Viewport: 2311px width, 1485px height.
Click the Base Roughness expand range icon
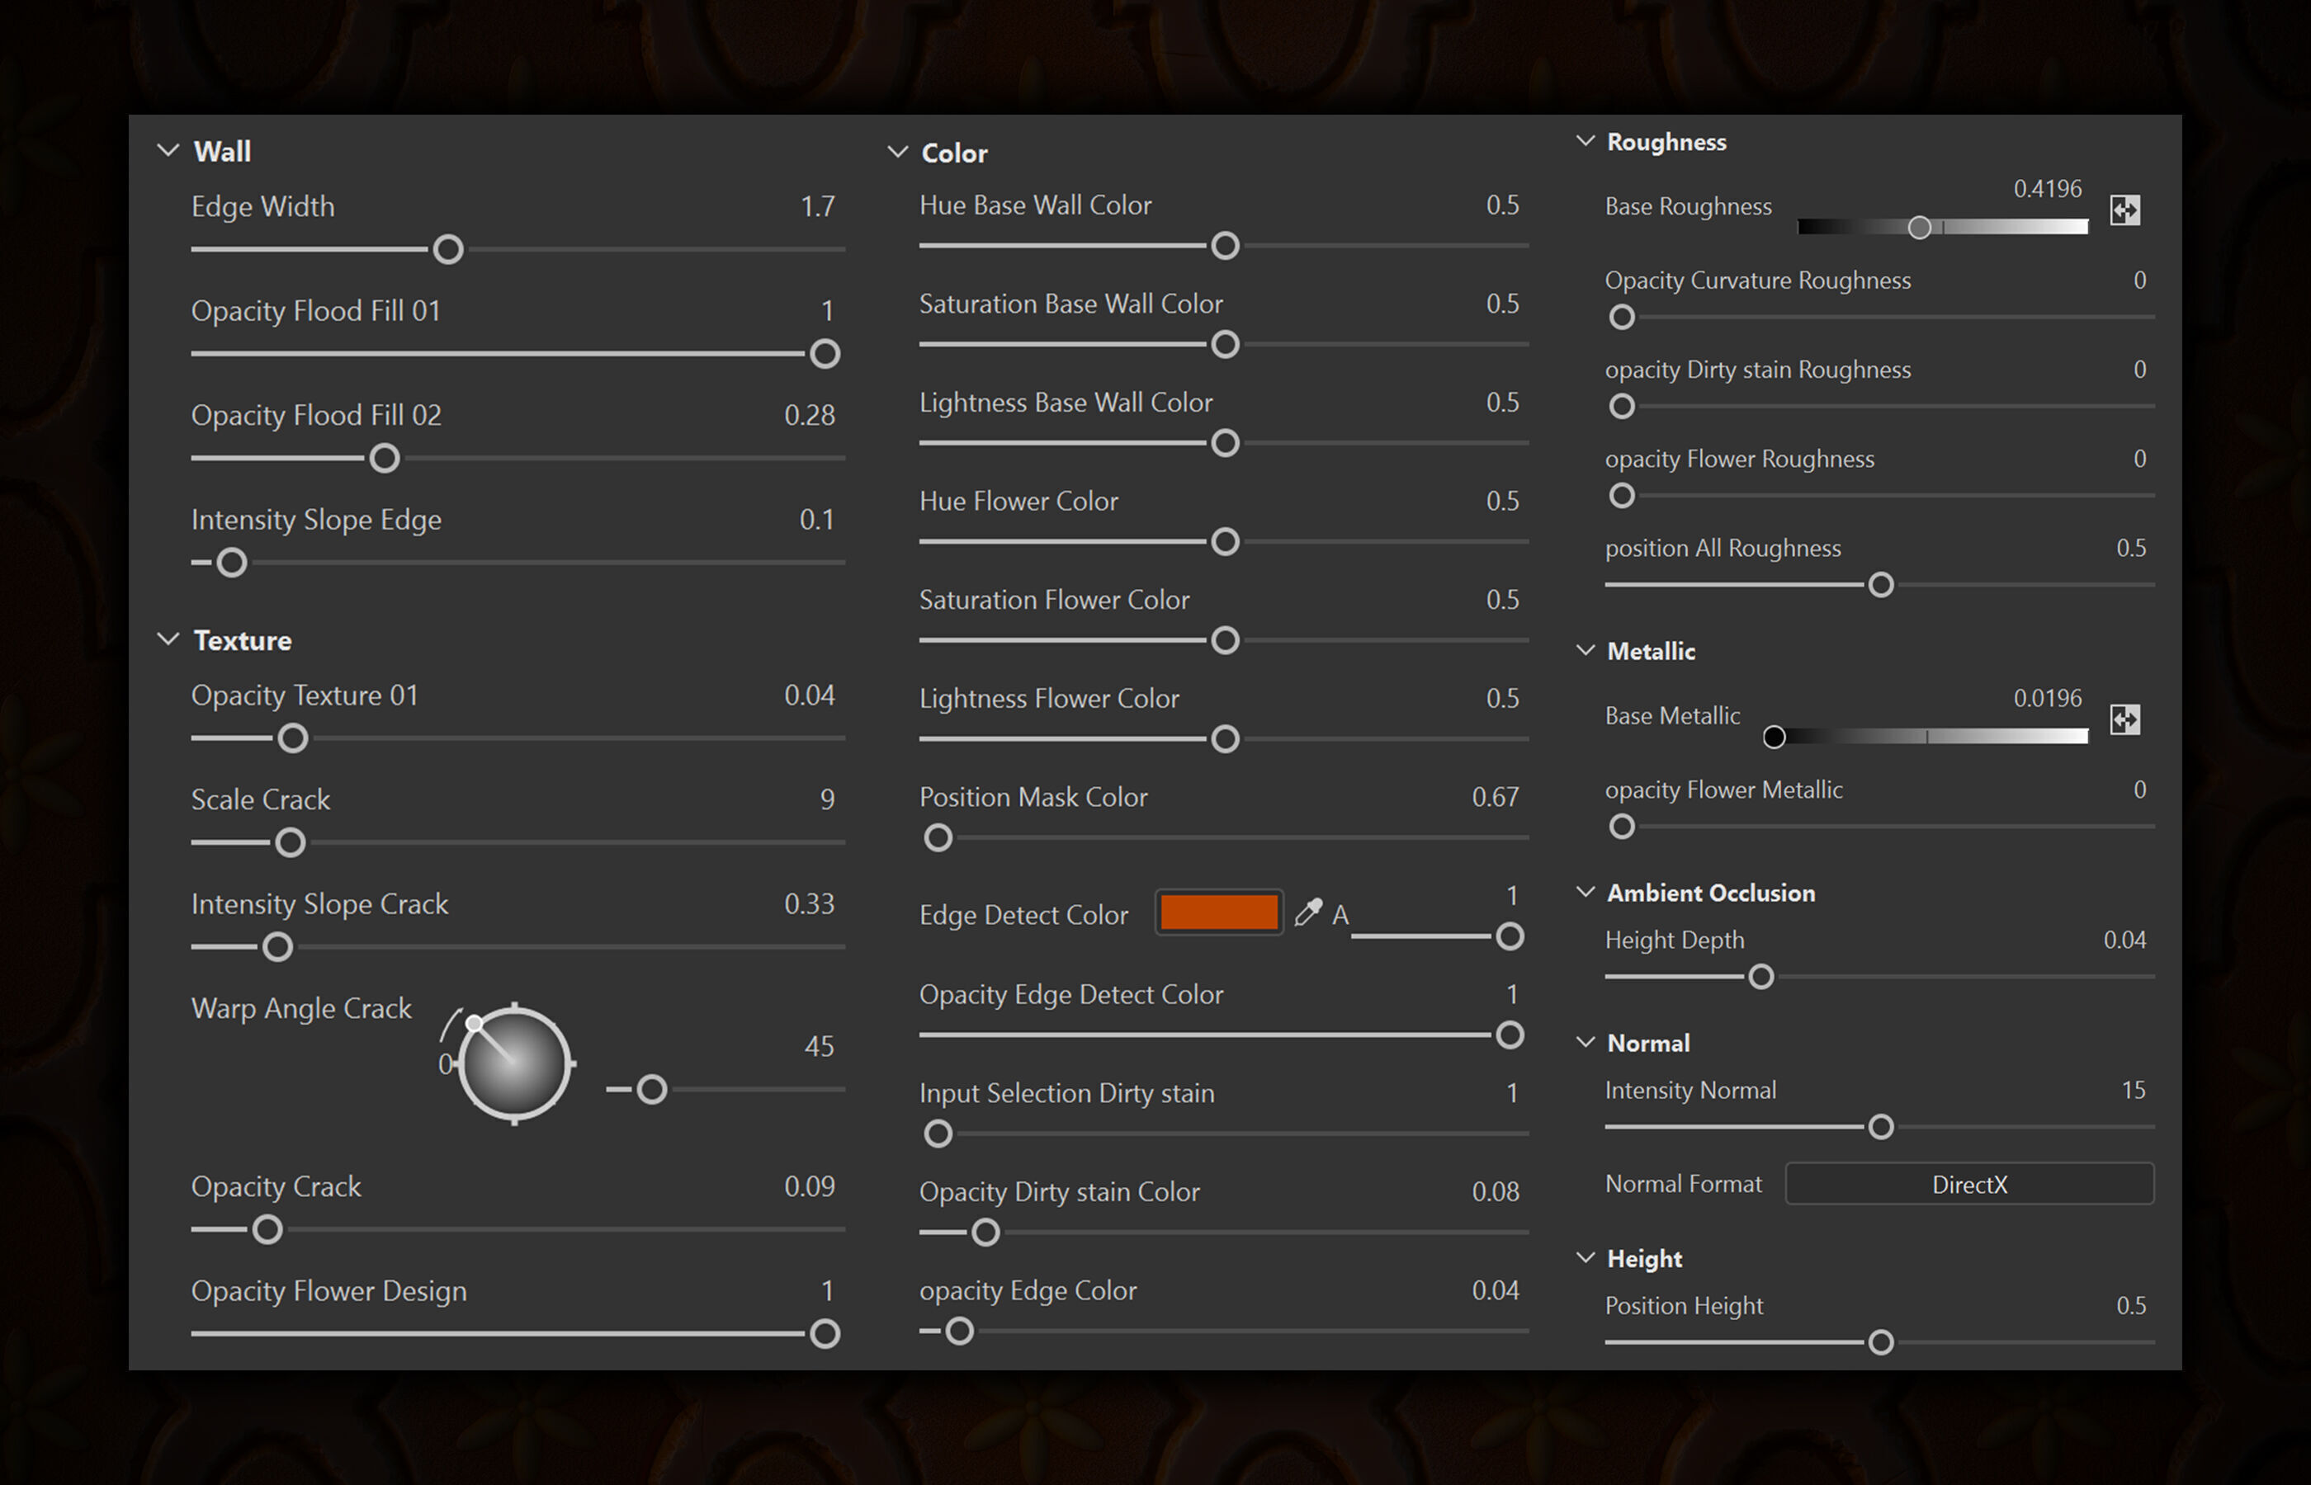[2124, 210]
